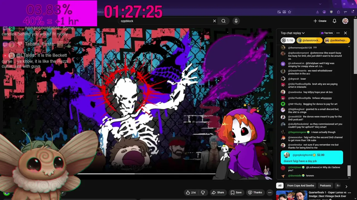
Task: Click @cassi6528 chat message
Action: coord(312,118)
